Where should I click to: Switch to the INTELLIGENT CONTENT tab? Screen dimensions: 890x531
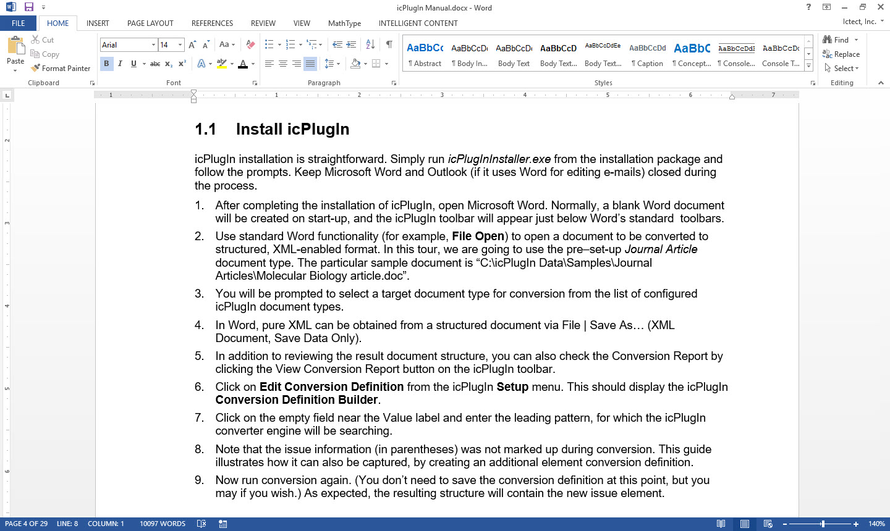tap(418, 23)
